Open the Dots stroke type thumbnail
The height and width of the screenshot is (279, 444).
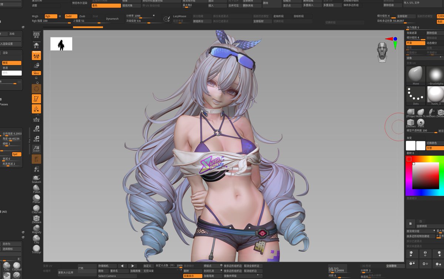416,96
